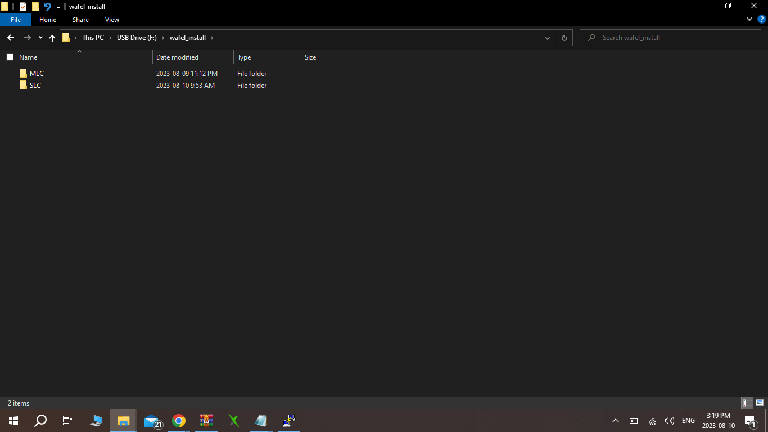Click the Properties icon in the quick access toolbar

(23, 7)
